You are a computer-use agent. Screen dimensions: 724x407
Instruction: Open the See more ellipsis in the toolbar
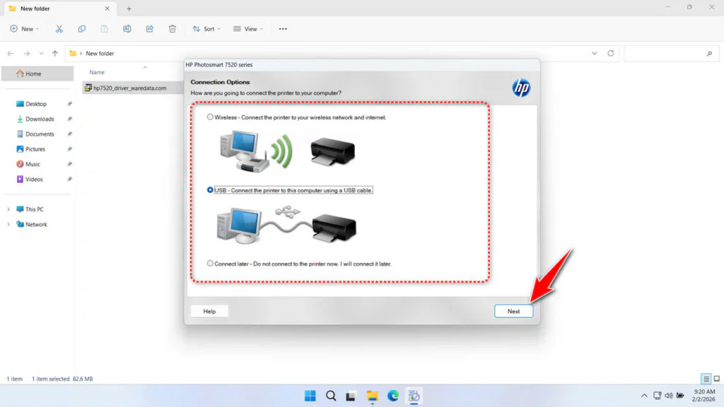[x=283, y=28]
